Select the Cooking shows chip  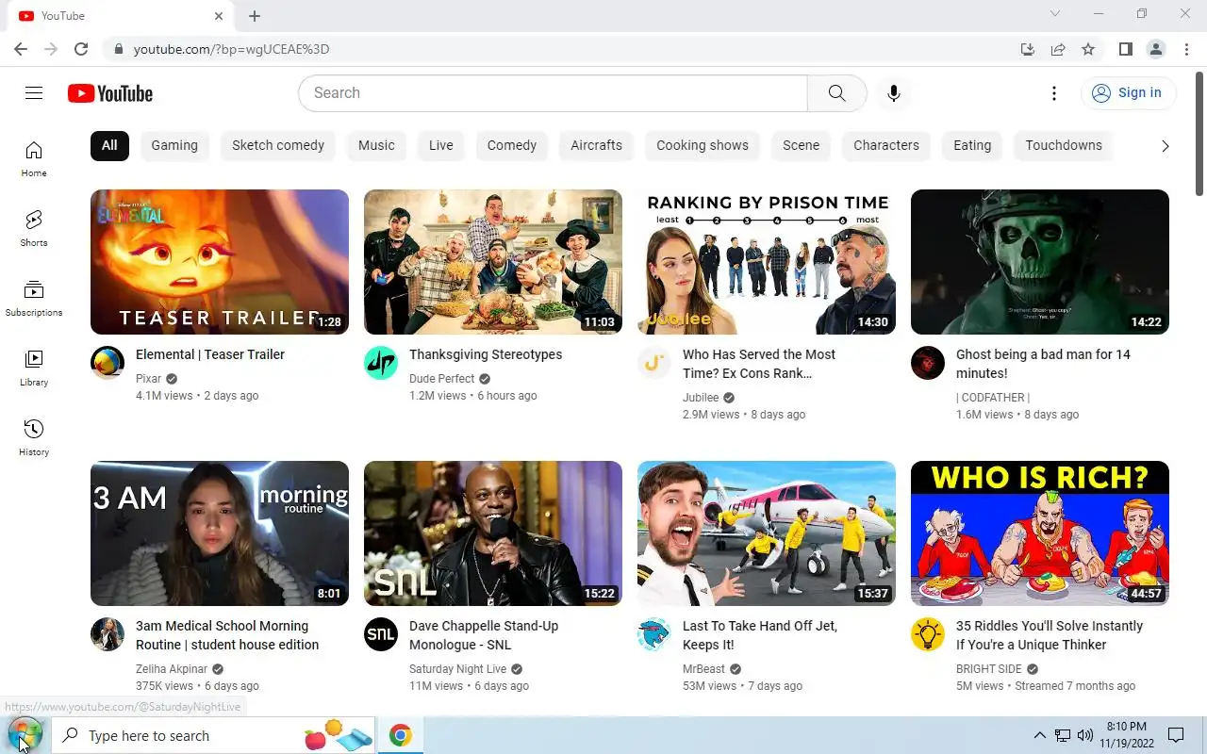703,145
